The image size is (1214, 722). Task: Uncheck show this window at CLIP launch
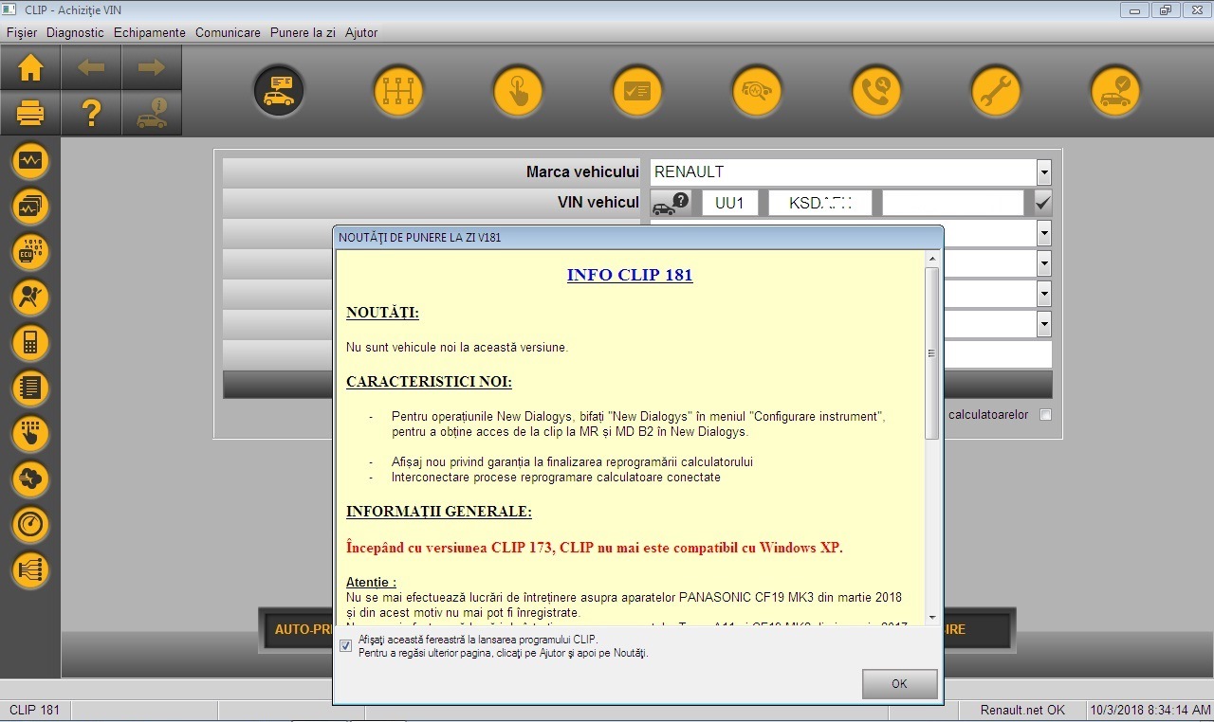345,646
